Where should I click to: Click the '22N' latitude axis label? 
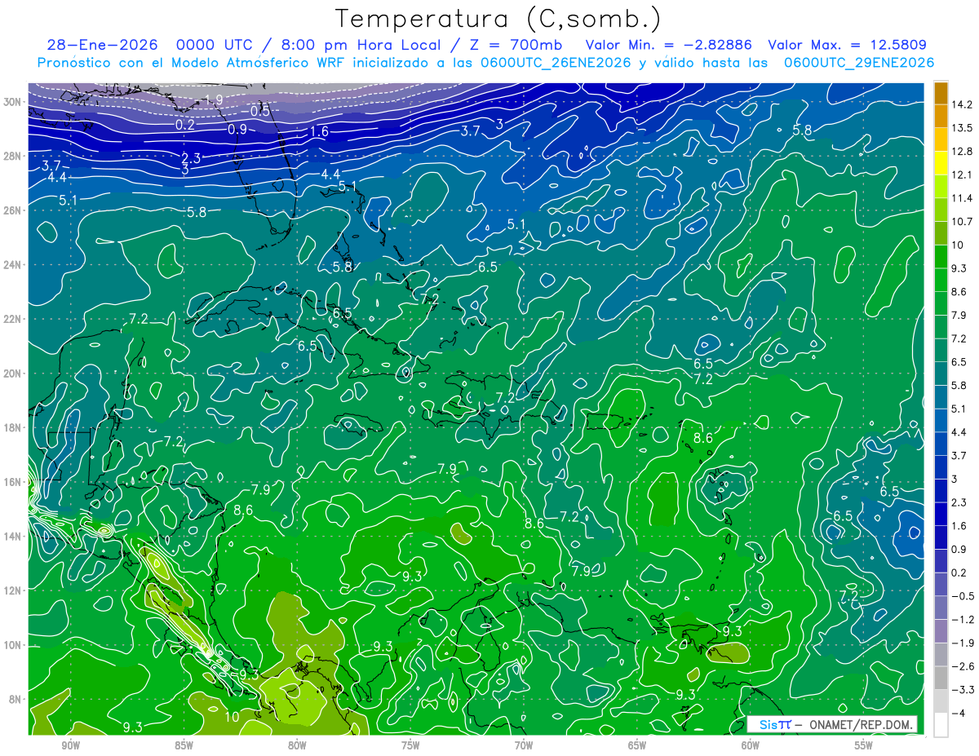pyautogui.click(x=14, y=319)
